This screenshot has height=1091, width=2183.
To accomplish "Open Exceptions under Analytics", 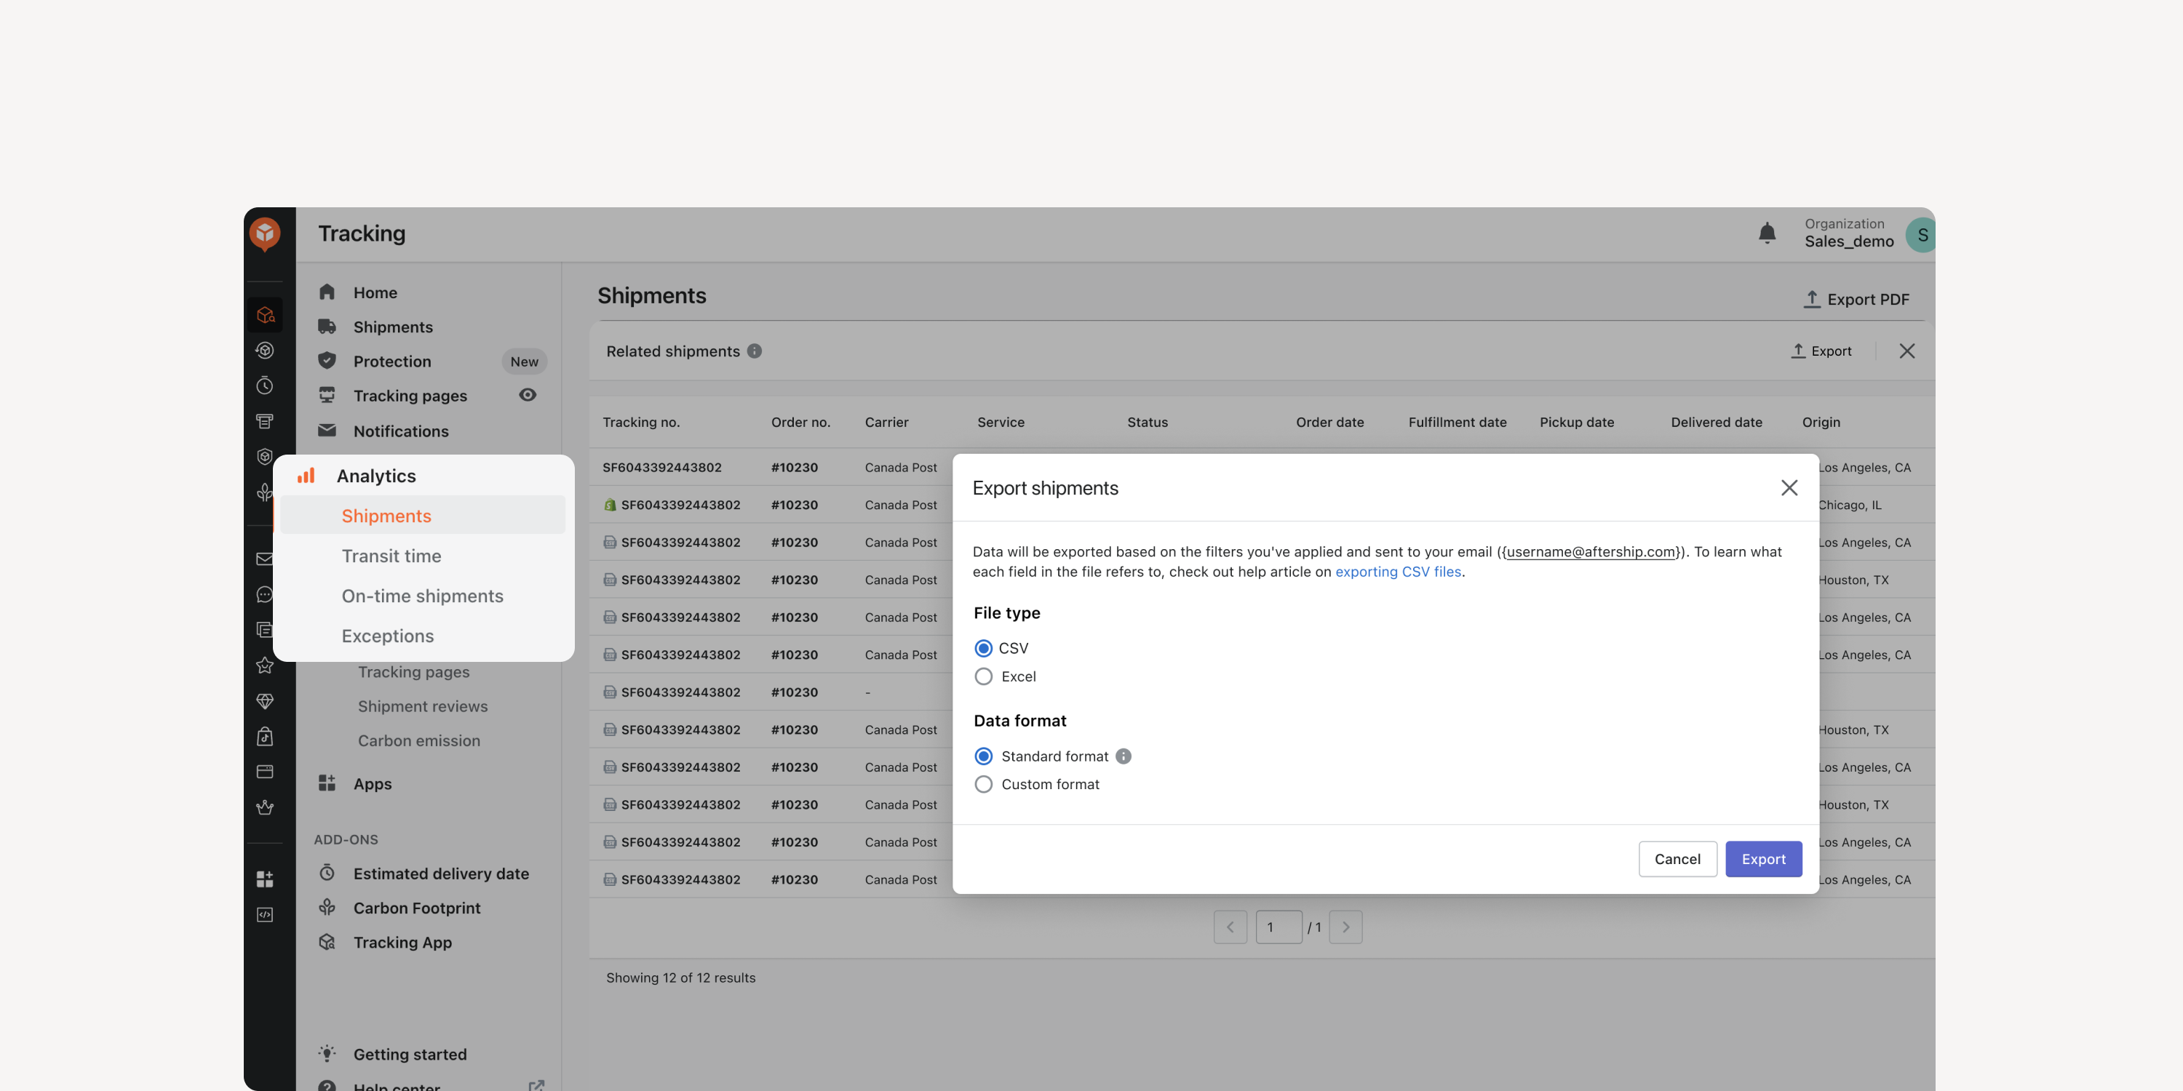I will coord(387,636).
